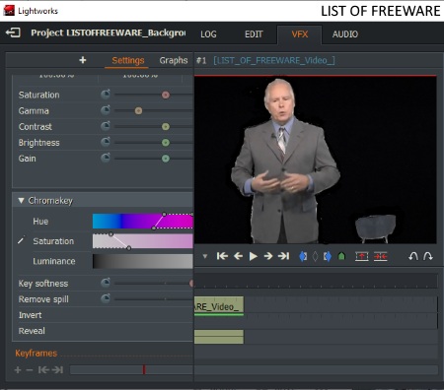The width and height of the screenshot is (444, 390).
Task: Add a keyframe with plus icon
Action: (18, 370)
